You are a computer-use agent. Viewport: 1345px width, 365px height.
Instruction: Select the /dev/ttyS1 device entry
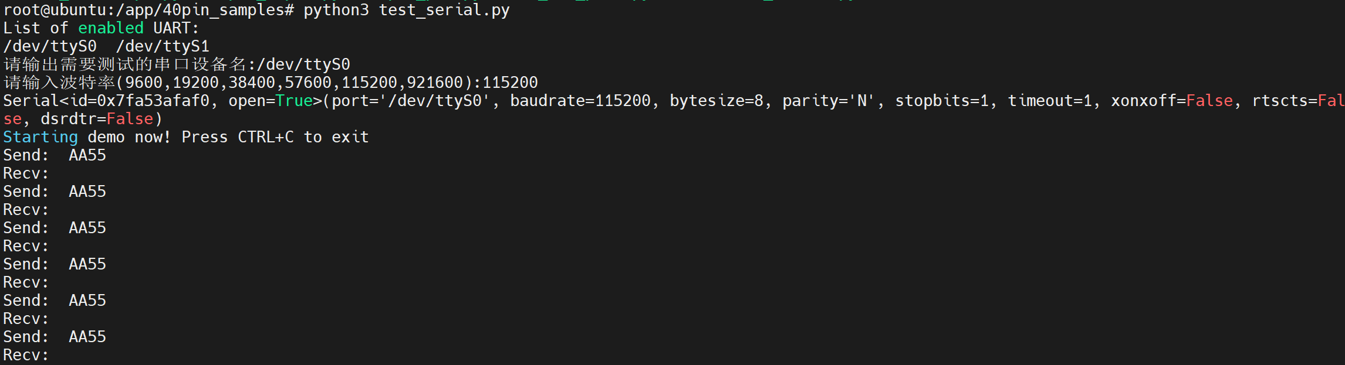pyautogui.click(x=163, y=46)
